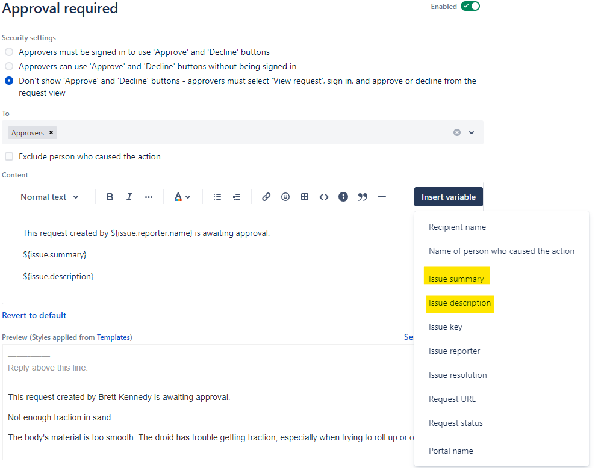Open the text color dropdown arrow
Screen dimensions: 604x468
click(x=188, y=197)
